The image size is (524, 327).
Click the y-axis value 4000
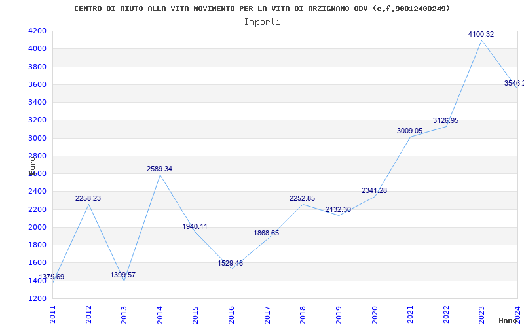pyautogui.click(x=37, y=48)
